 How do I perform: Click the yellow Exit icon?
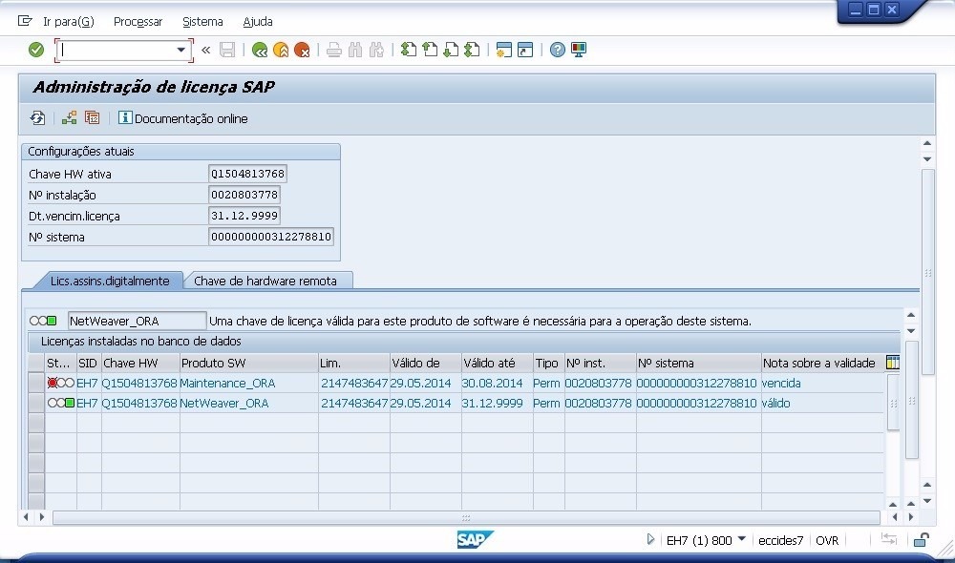tap(281, 50)
